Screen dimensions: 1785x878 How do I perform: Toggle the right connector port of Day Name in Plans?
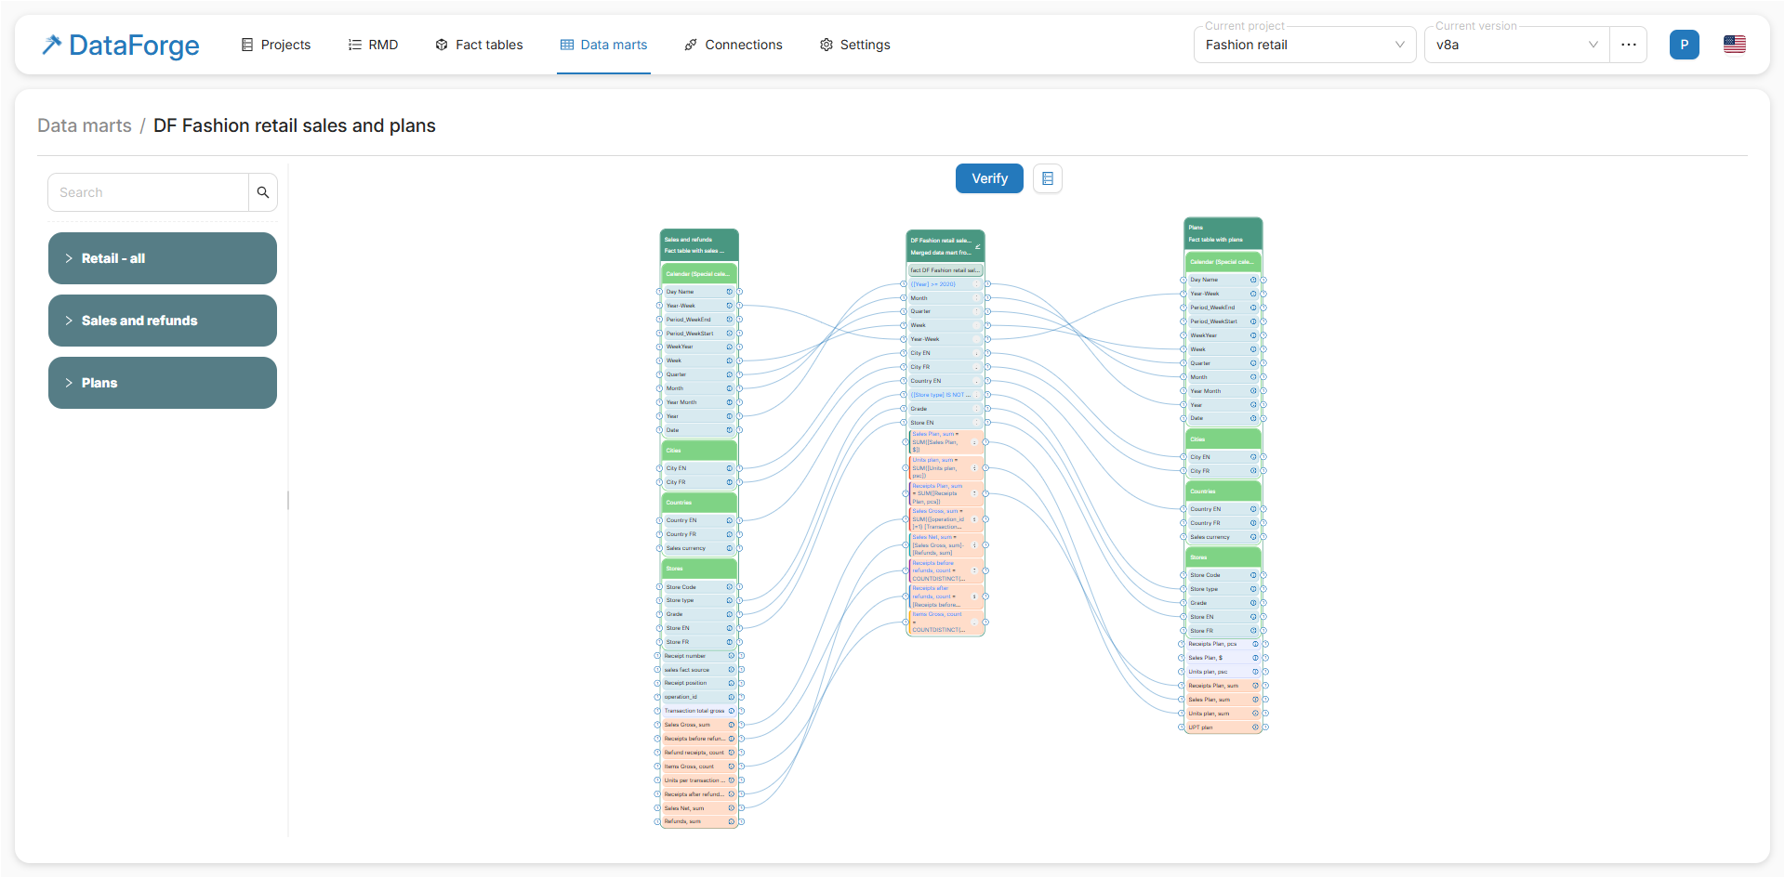point(1263,280)
